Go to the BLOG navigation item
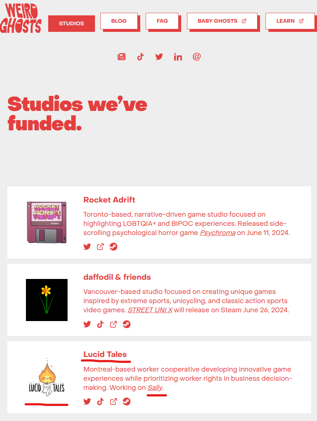The width and height of the screenshot is (317, 421). [x=119, y=21]
